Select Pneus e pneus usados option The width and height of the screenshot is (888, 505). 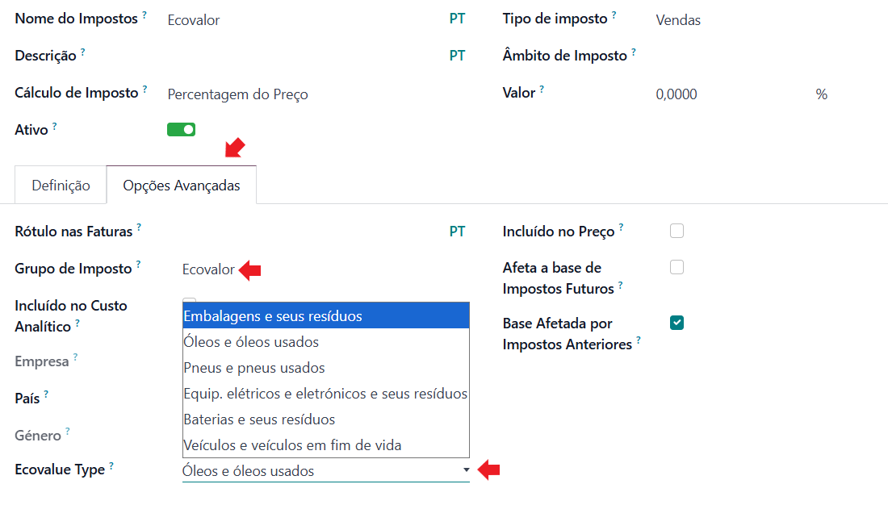[254, 368]
